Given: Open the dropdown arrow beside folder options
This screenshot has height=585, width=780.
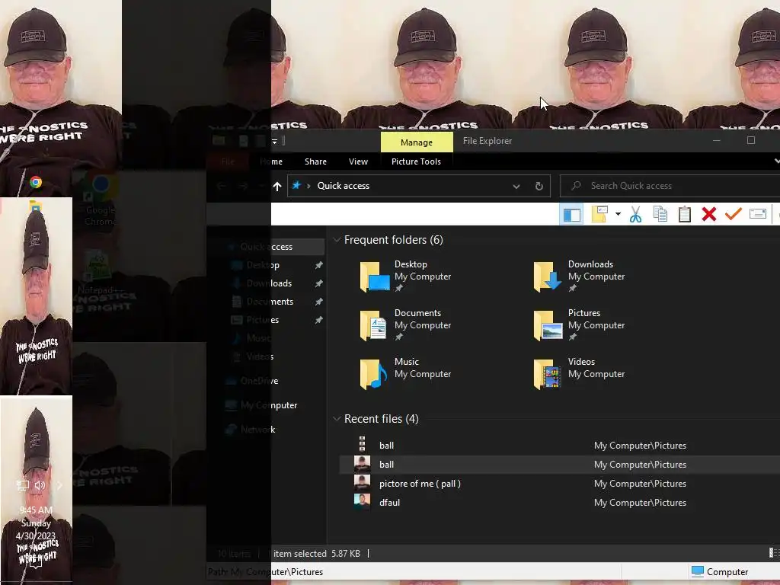Looking at the screenshot, I should [x=618, y=214].
